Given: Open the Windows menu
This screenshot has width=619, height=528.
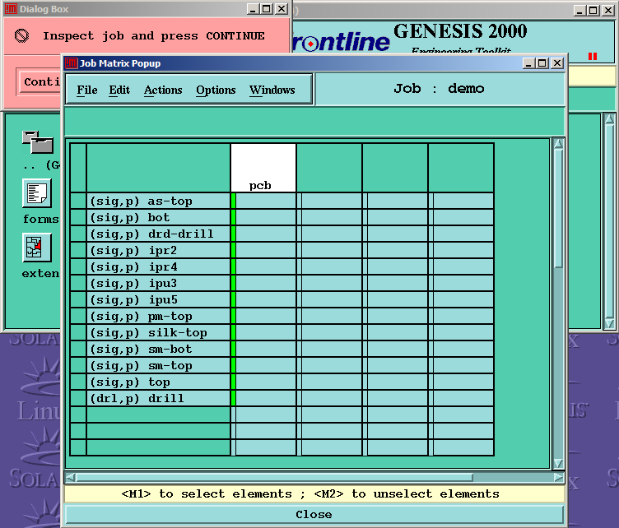Looking at the screenshot, I should pos(272,90).
